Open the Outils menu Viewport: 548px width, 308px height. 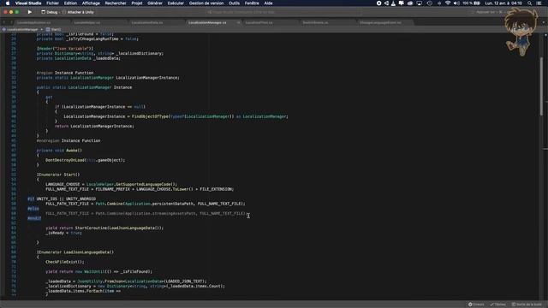(234, 3)
